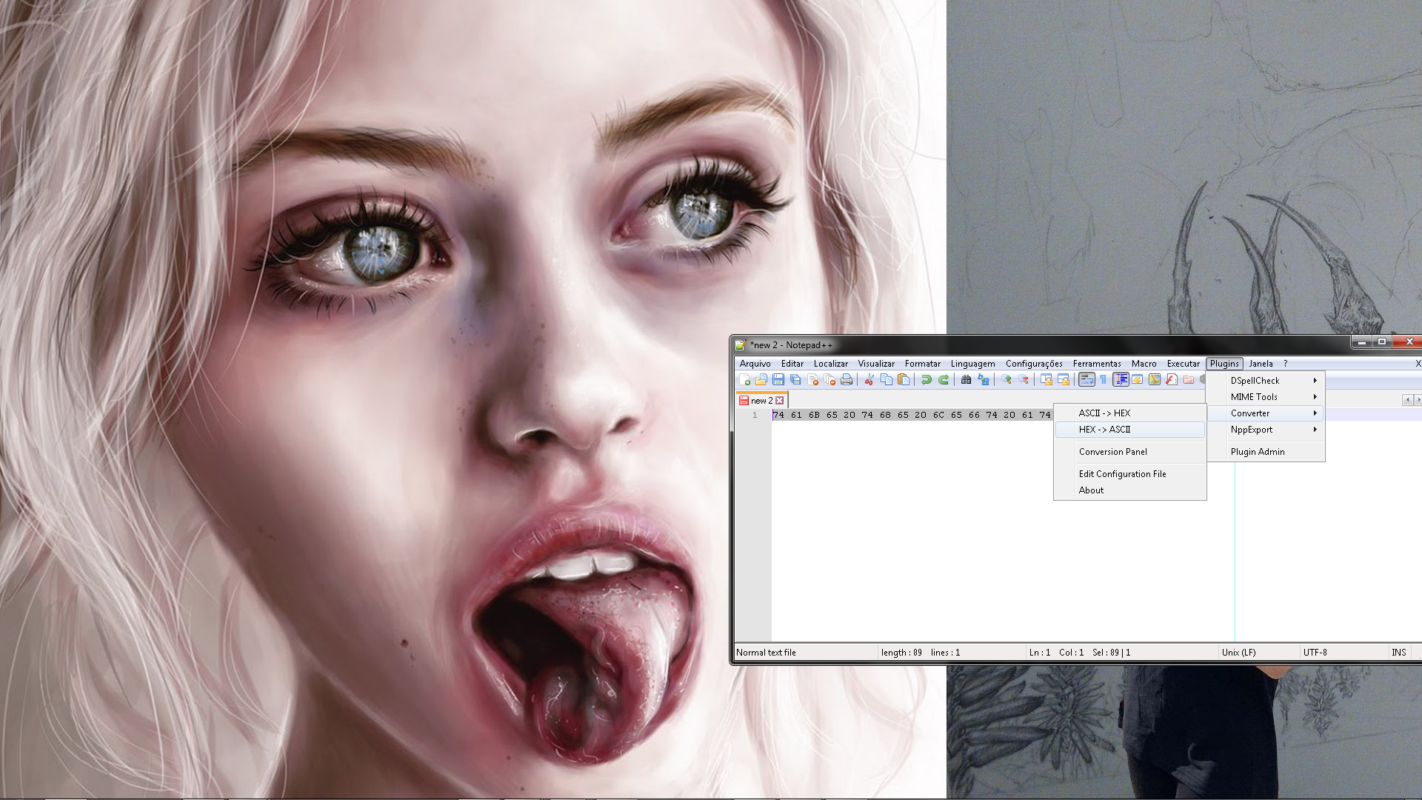This screenshot has height=800, width=1422.
Task: Open the Configurações menu
Action: click(1034, 364)
